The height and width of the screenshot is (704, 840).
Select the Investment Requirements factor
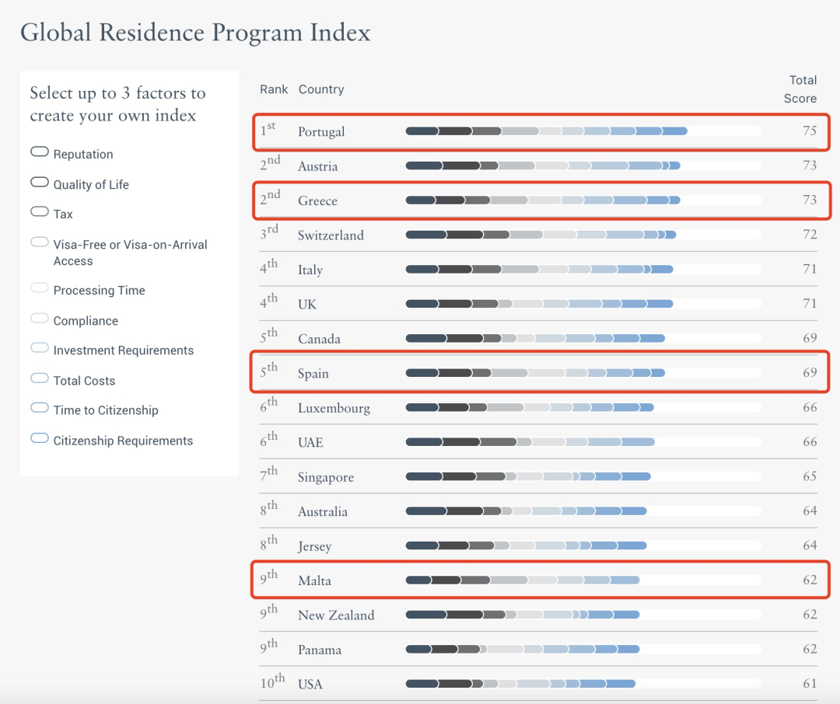click(40, 348)
